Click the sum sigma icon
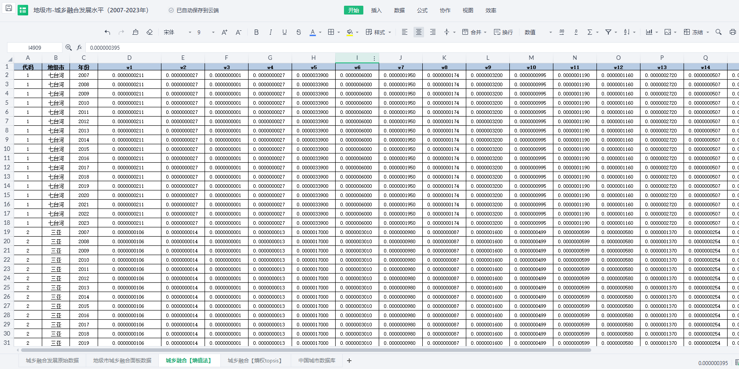The width and height of the screenshot is (739, 369). (590, 32)
